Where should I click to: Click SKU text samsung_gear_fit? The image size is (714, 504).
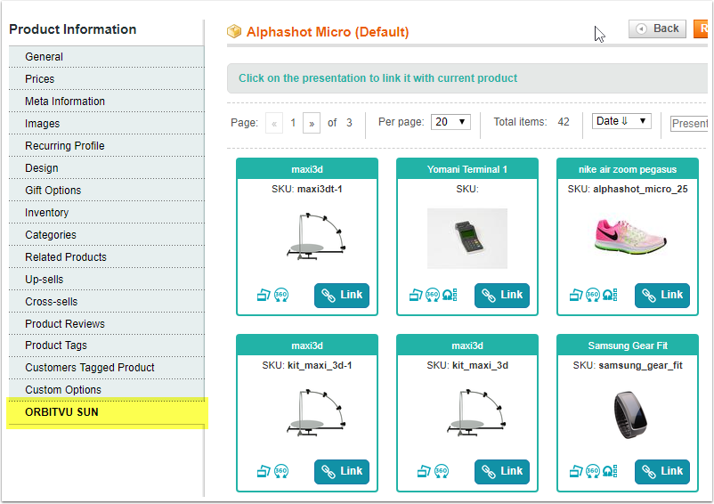click(640, 365)
